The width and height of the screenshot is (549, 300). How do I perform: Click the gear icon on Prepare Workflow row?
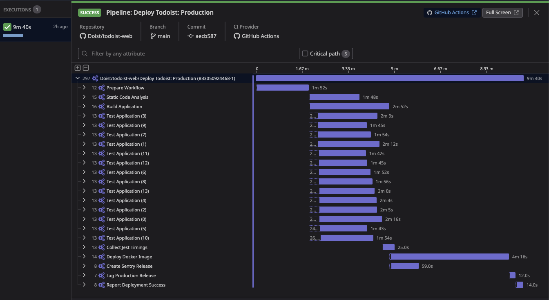[x=102, y=88]
